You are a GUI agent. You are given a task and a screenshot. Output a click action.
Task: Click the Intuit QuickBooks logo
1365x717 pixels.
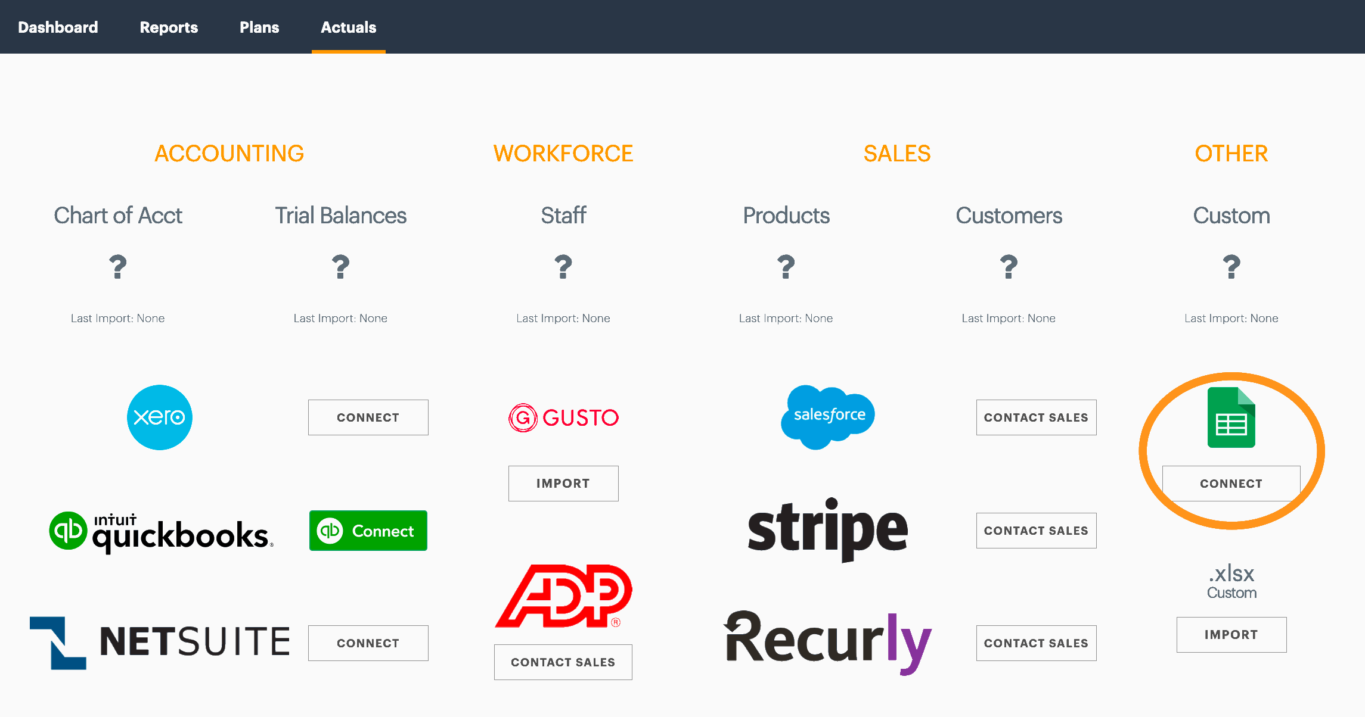pos(161,532)
